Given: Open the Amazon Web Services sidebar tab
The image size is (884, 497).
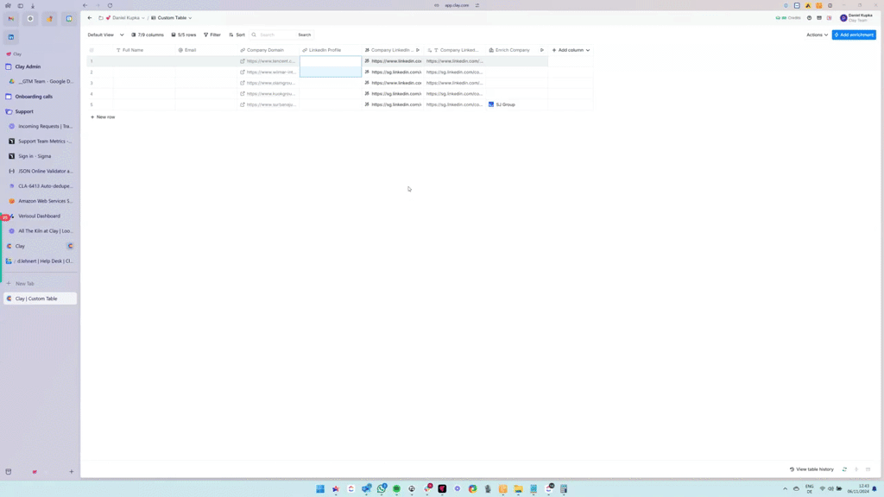Looking at the screenshot, I should pos(45,201).
